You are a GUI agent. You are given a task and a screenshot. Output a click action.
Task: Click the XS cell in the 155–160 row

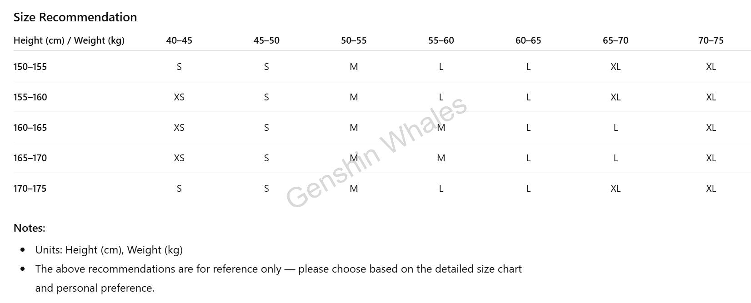pyautogui.click(x=179, y=97)
